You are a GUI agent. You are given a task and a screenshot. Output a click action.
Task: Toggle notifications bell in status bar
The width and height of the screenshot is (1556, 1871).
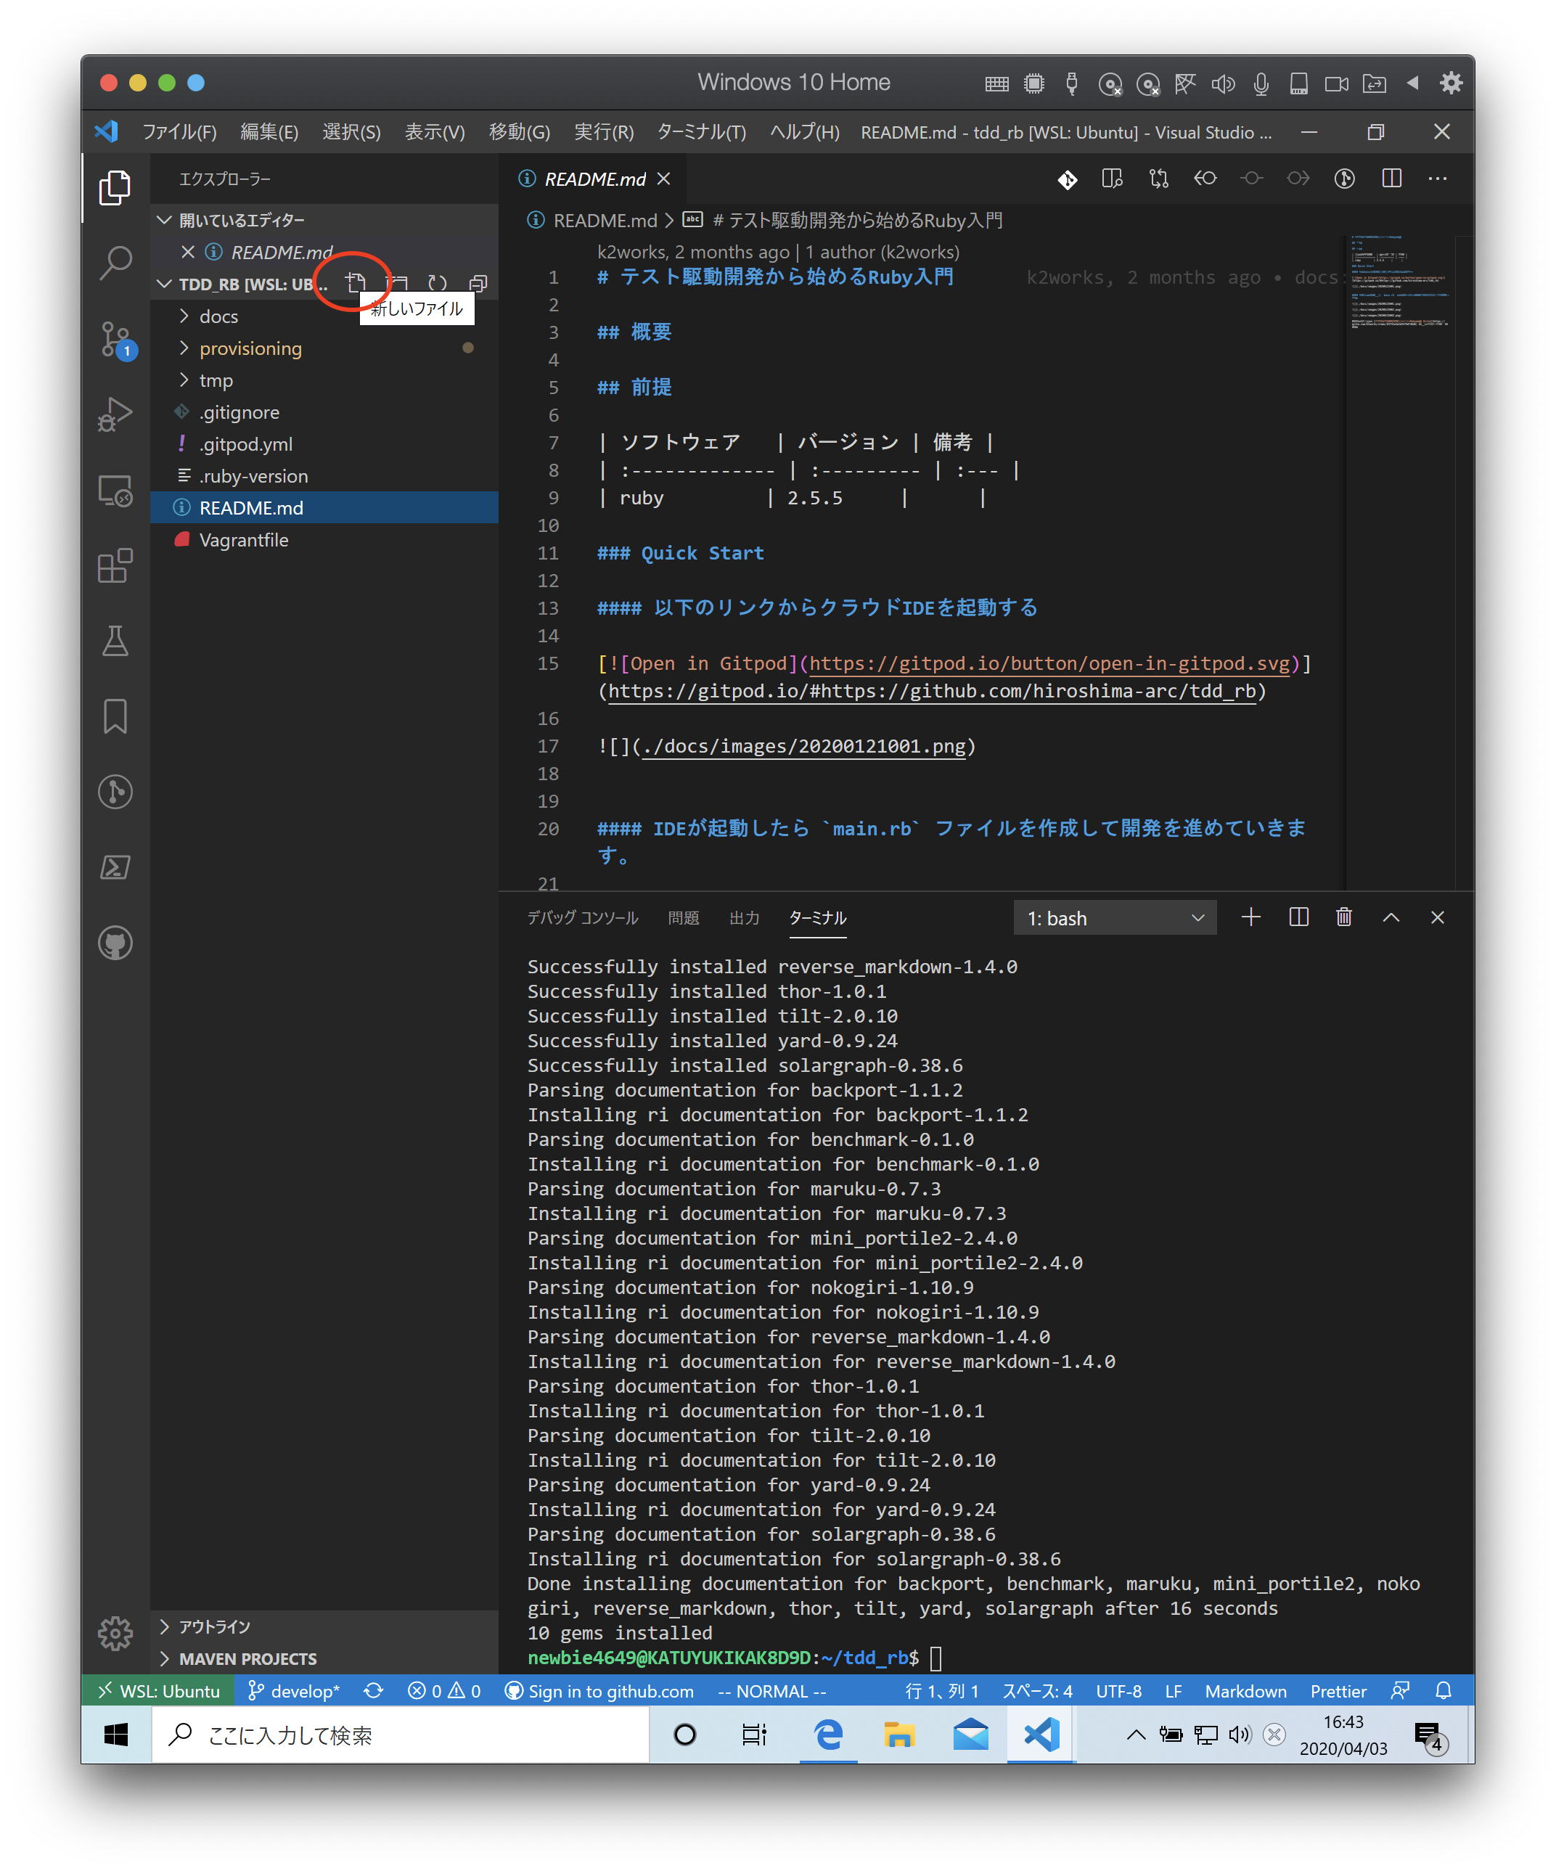coord(1444,1691)
